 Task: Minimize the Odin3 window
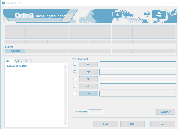click(x=155, y=3)
